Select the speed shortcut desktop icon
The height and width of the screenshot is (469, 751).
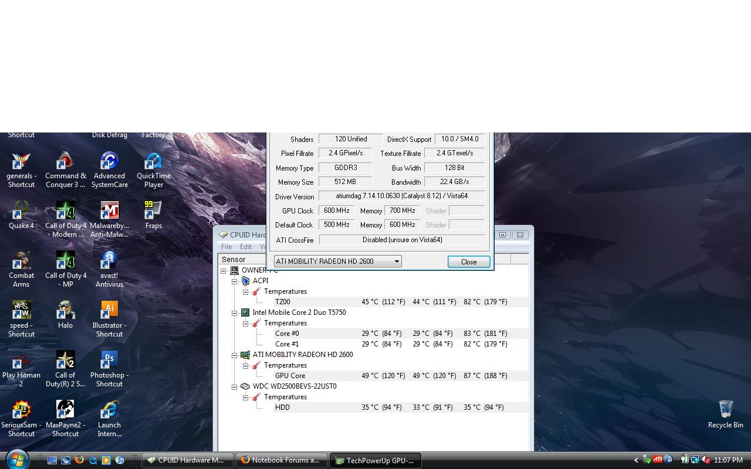click(22, 319)
